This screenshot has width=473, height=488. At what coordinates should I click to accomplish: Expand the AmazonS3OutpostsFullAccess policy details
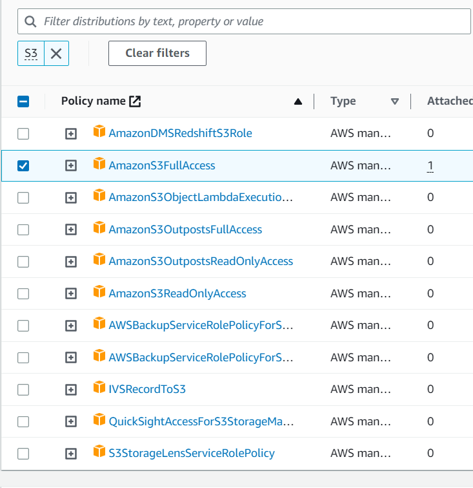[71, 229]
